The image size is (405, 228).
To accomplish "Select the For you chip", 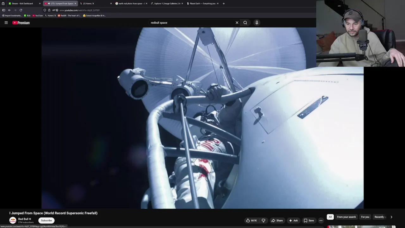I will pos(365,217).
